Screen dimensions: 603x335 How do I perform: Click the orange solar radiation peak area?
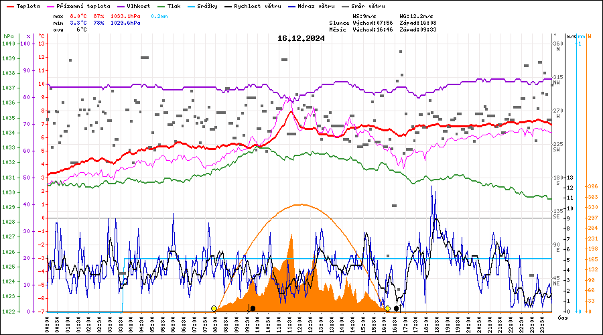click(291, 249)
